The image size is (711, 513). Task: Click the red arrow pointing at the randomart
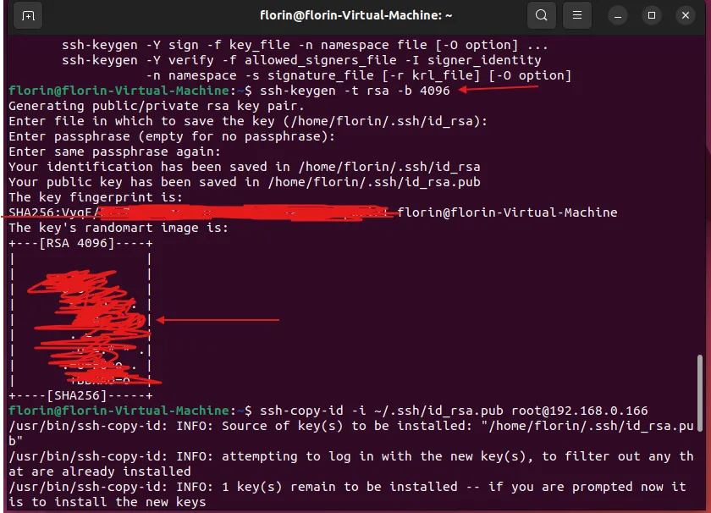pos(218,320)
